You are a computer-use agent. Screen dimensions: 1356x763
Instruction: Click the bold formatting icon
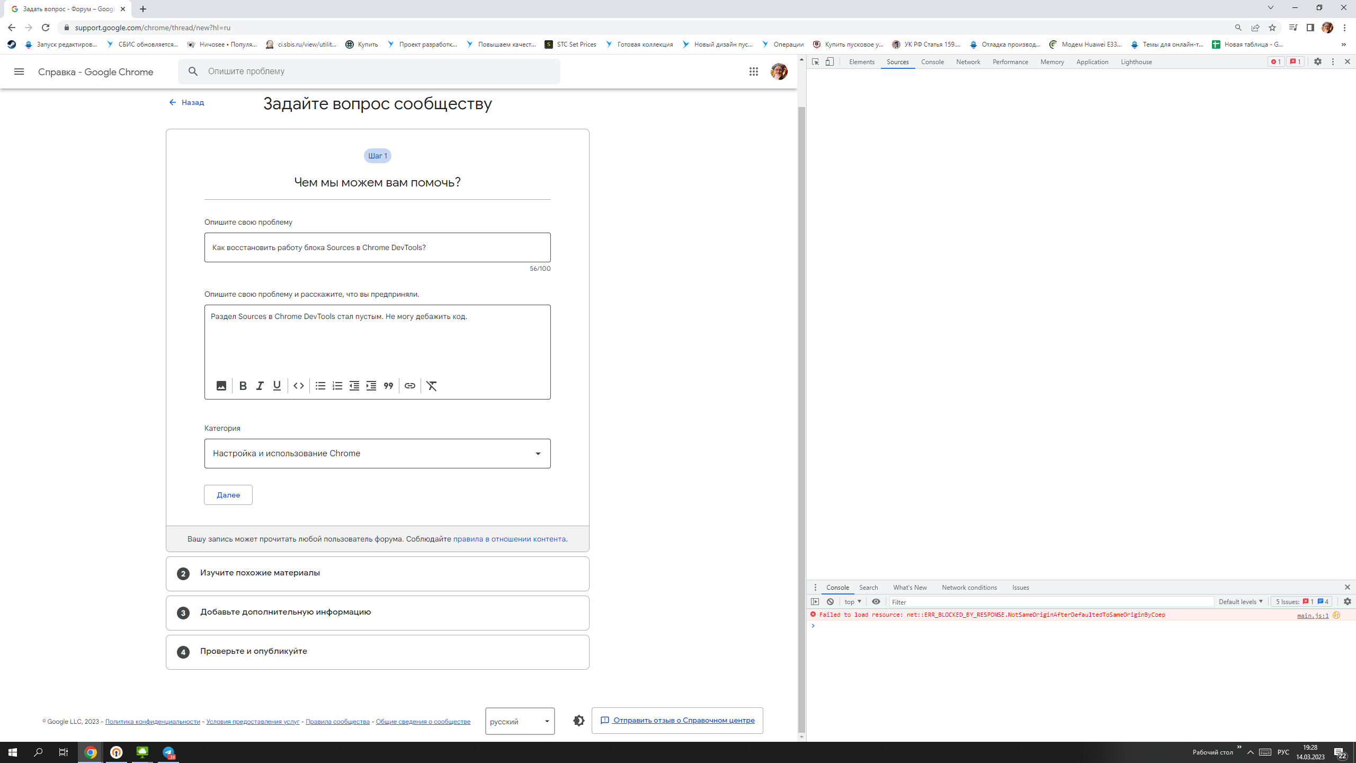[242, 386]
